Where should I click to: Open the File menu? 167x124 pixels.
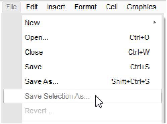(11, 7)
